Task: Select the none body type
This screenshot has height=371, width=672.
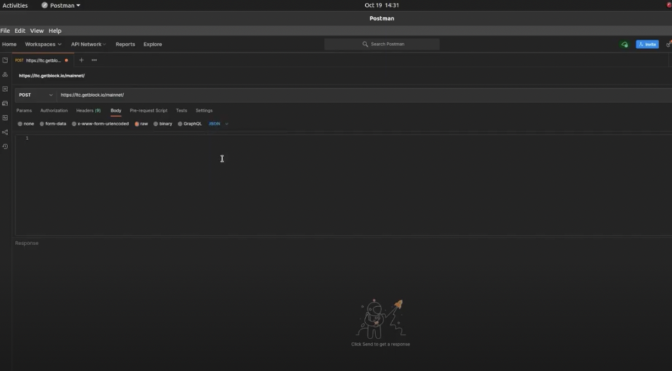Action: point(26,124)
